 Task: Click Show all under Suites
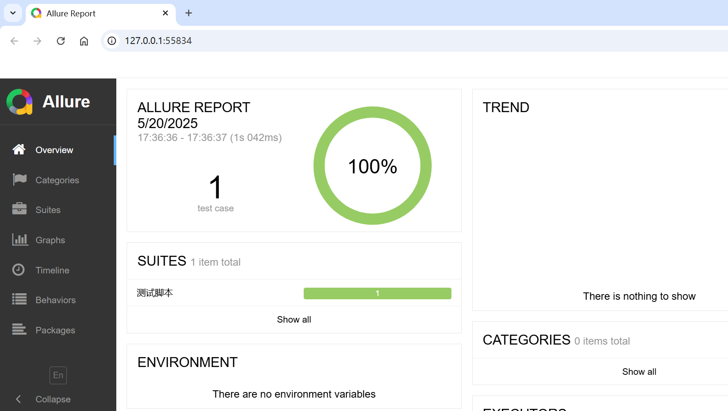tap(294, 320)
